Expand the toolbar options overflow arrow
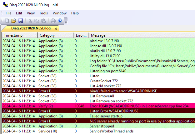 66,21
